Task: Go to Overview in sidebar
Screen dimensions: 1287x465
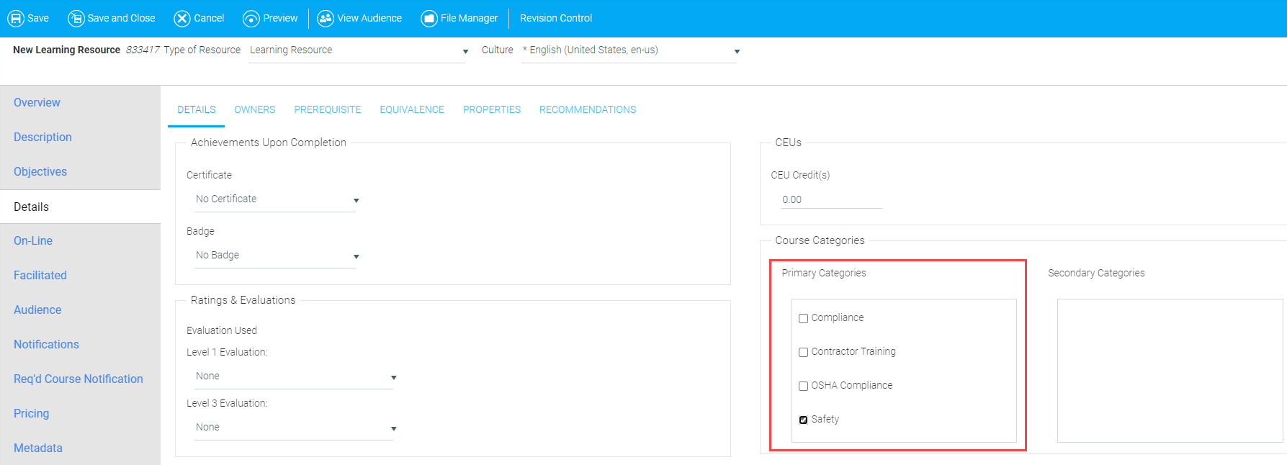Action: 37,102
